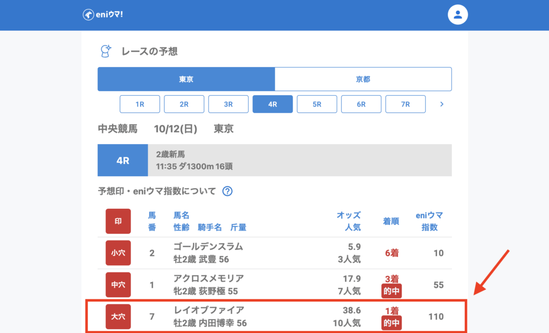Show more races with right chevron

442,104
